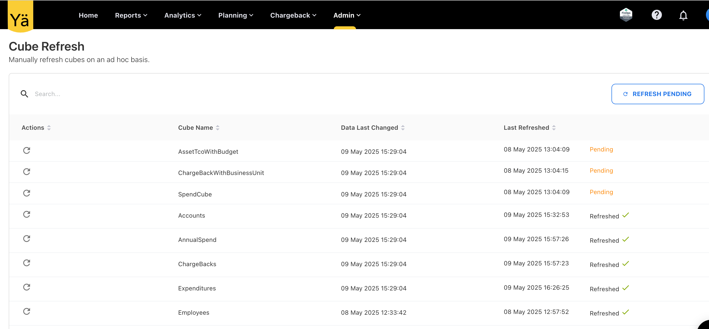Open the Admin menu
709x329 pixels.
click(347, 15)
